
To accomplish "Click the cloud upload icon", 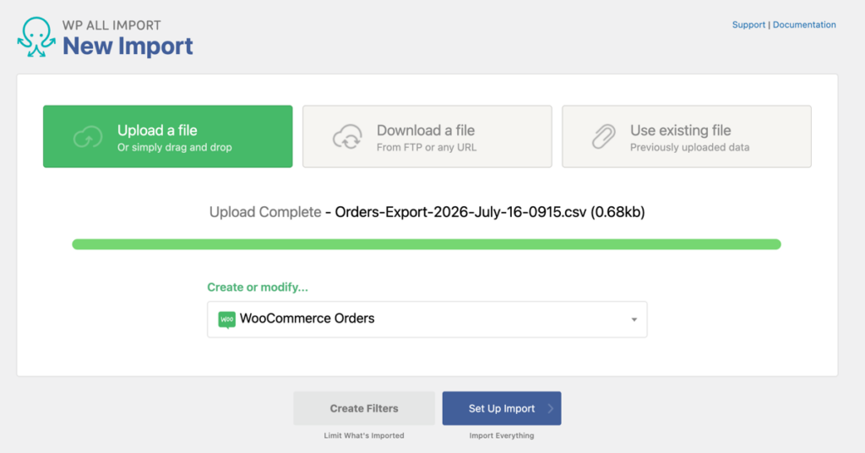I will tap(88, 137).
